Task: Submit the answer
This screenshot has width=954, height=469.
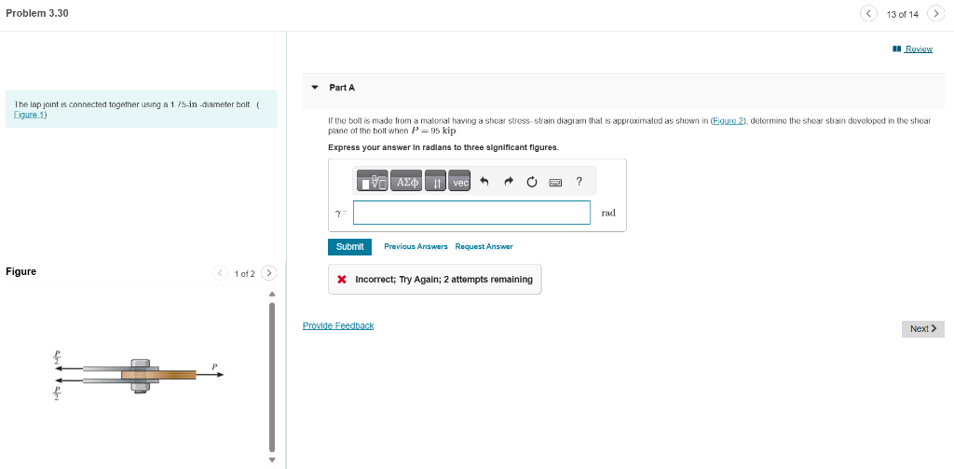Action: (x=350, y=247)
